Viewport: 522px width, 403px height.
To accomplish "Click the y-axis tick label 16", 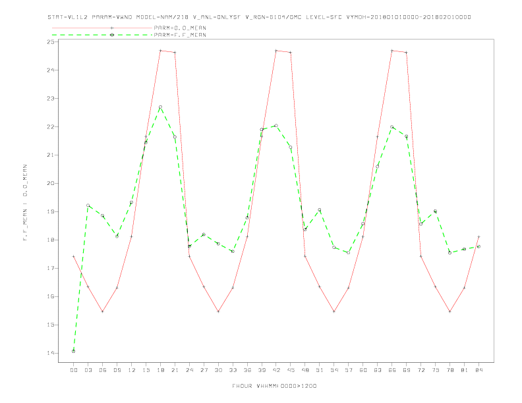I will point(51,296).
